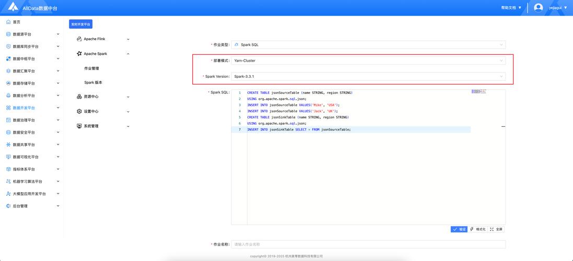The width and height of the screenshot is (573, 261).
Task: Click the 格式化 format button
Action: (x=477, y=229)
